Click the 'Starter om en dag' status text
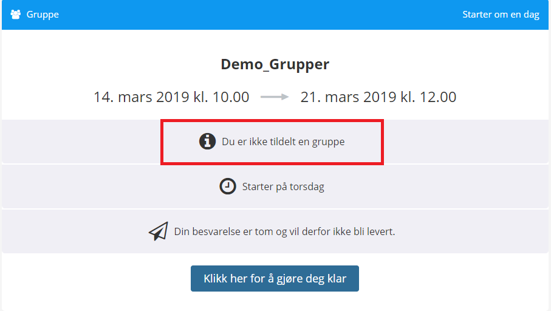The height and width of the screenshot is (311, 551). coord(501,15)
